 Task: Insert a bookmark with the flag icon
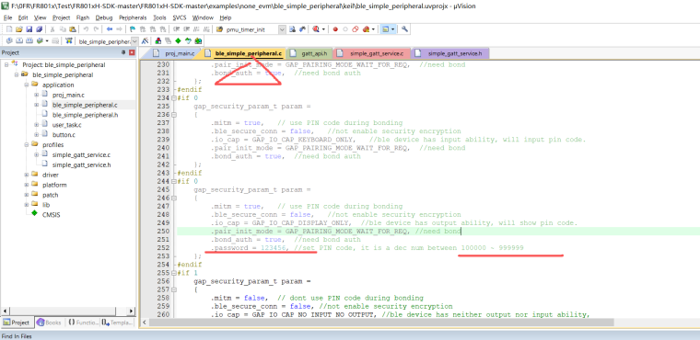tap(133, 29)
